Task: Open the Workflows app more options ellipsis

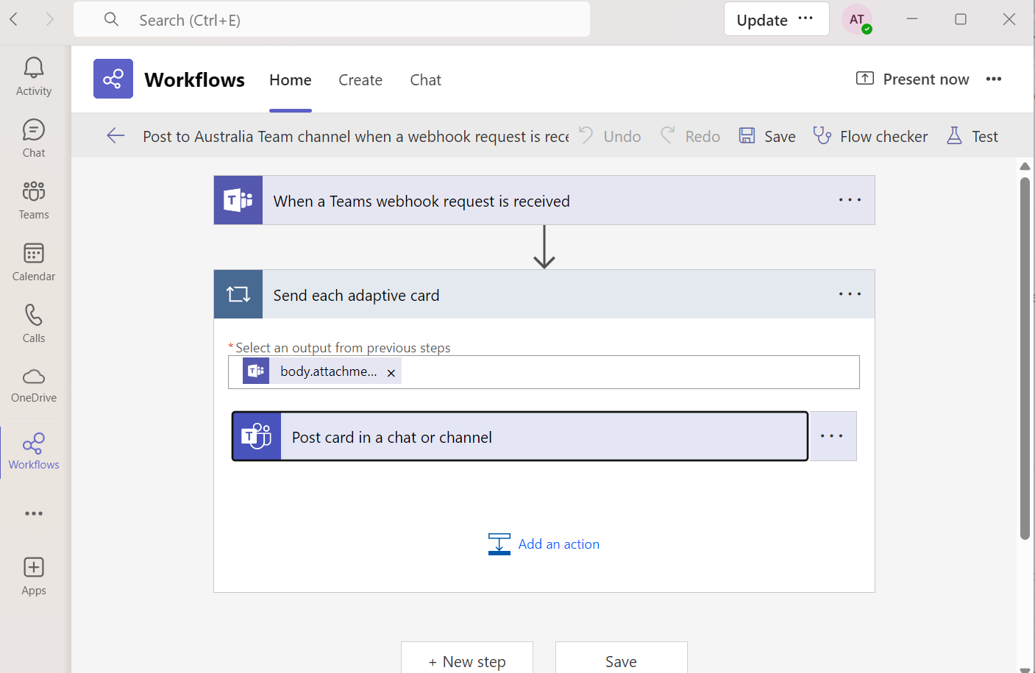Action: (x=994, y=79)
